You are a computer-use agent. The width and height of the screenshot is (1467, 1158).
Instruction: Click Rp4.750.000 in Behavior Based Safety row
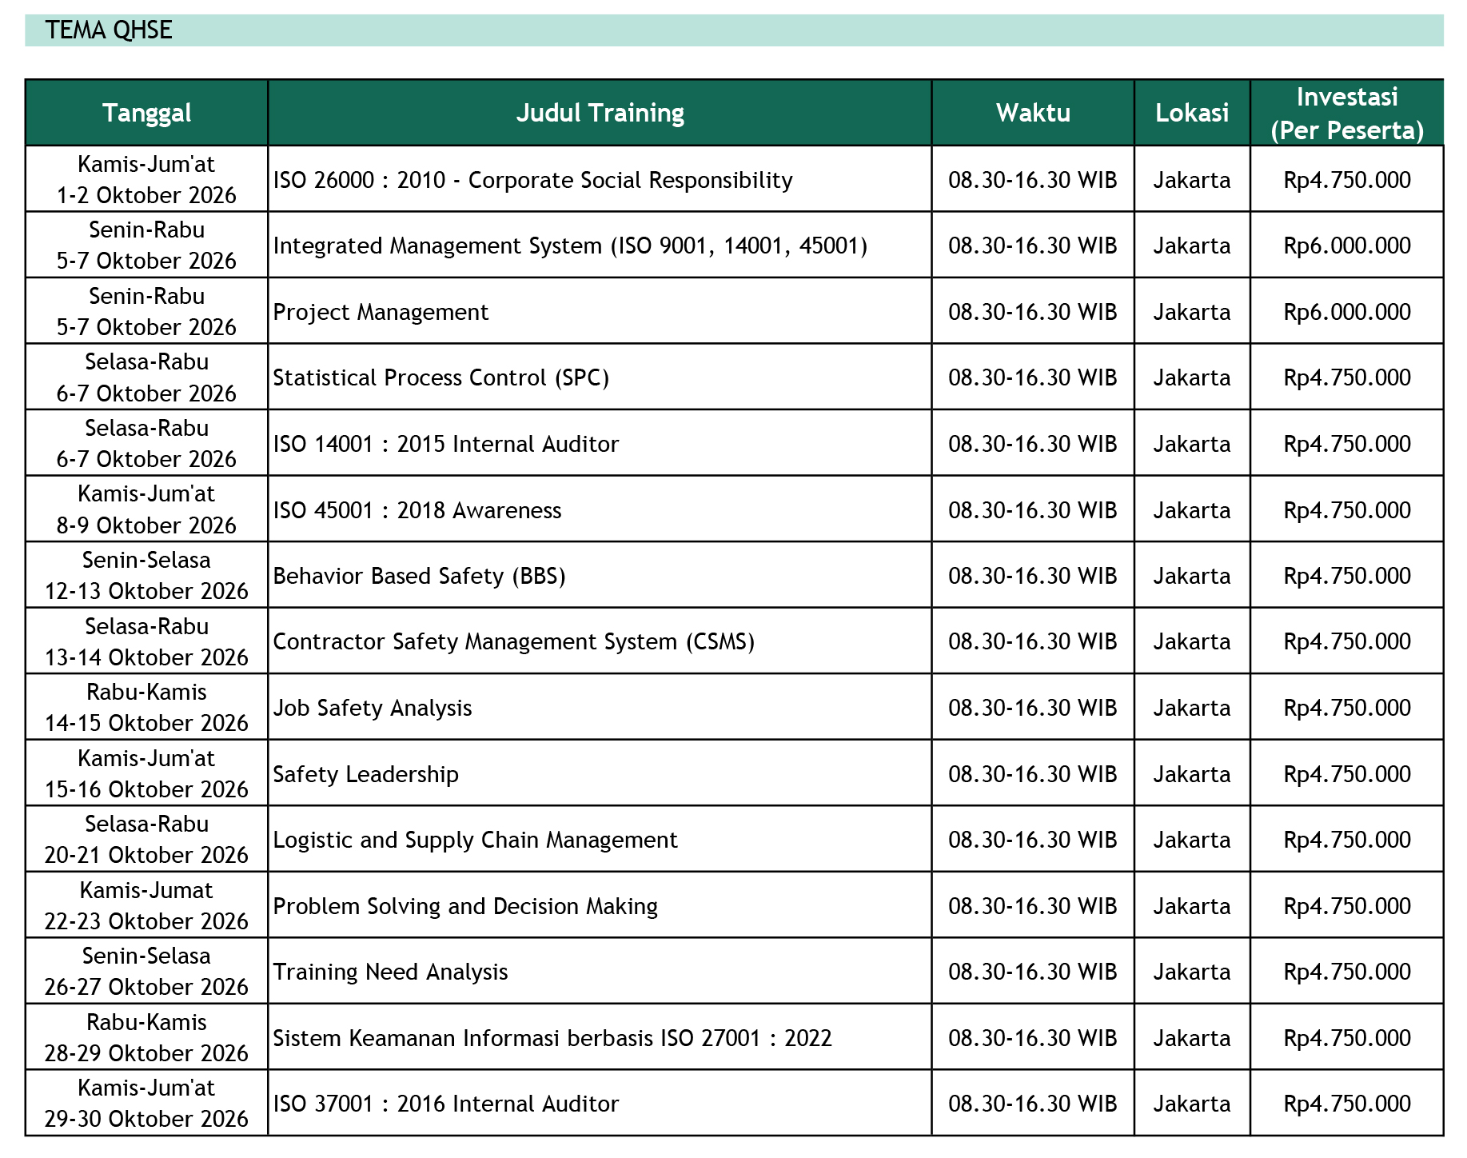1347,576
